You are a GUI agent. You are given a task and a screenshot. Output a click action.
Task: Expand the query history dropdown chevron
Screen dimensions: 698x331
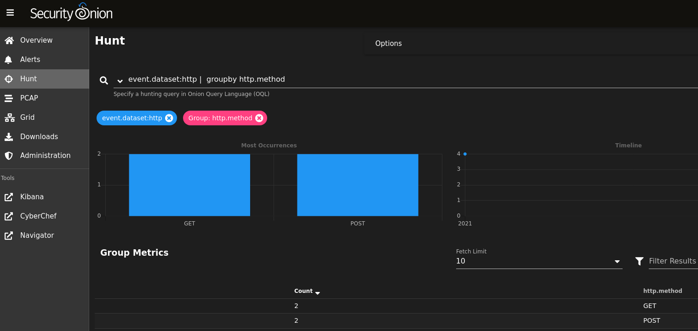(x=120, y=81)
